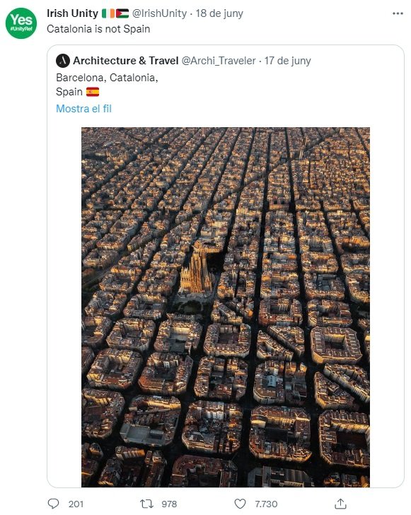Click the 'Catalonia is not Spain' tweet text
411x515 pixels.
click(x=98, y=29)
